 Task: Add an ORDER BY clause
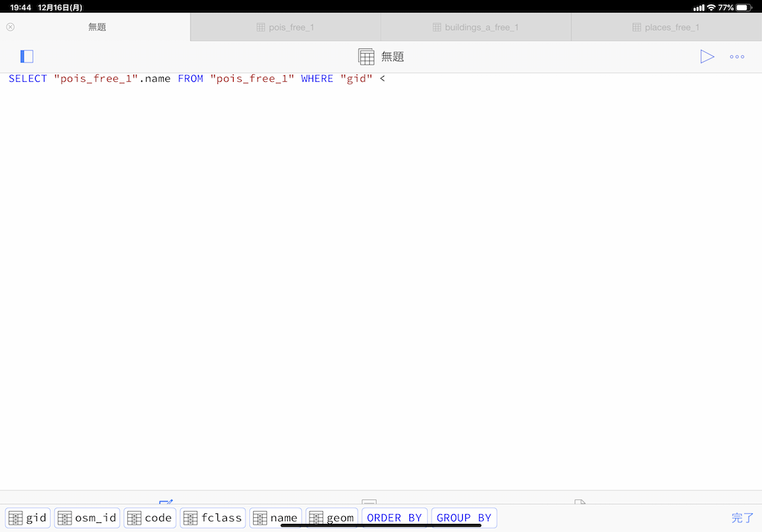tap(394, 517)
